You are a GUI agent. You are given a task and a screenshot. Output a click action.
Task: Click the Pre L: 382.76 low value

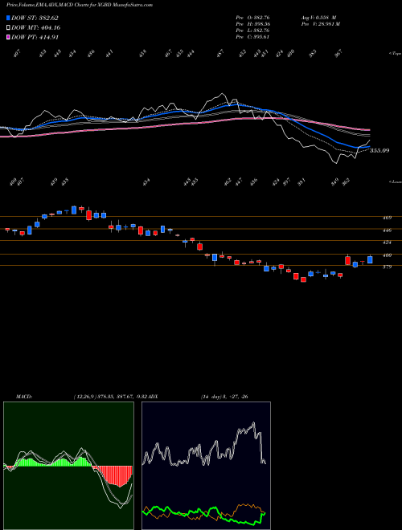tap(252, 31)
